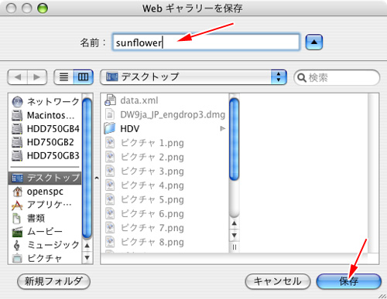Click the movie clapperboard icon
This screenshot has width=387, height=299.
pos(17,232)
